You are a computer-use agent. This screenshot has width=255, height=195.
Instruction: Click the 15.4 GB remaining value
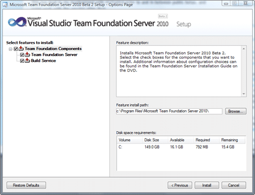[x=228, y=147]
